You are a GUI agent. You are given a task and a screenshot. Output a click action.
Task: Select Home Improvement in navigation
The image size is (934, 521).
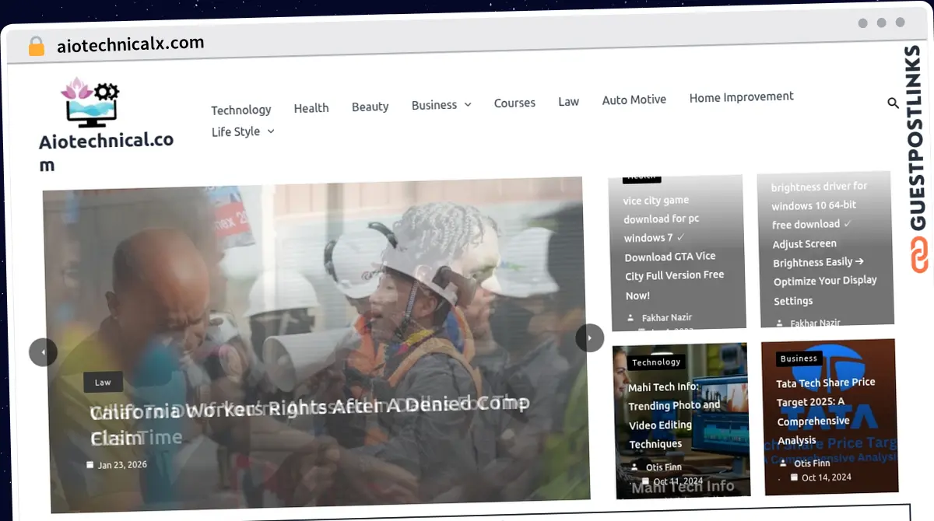click(741, 97)
